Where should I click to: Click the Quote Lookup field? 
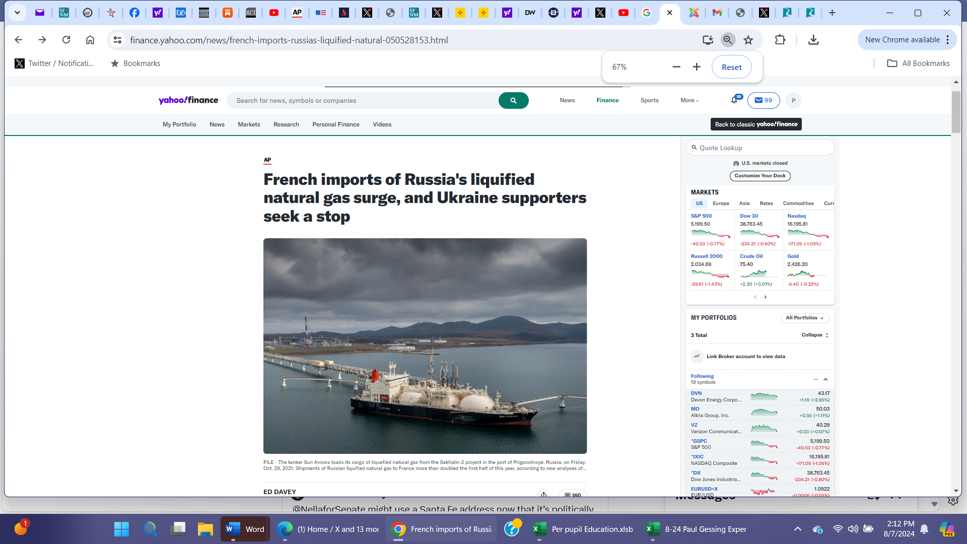(x=759, y=148)
